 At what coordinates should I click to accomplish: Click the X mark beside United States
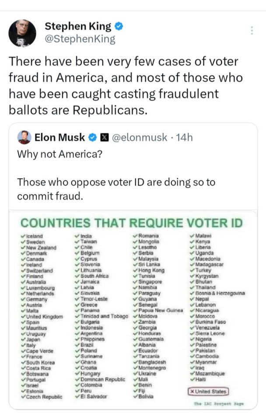pyautogui.click(x=192, y=391)
